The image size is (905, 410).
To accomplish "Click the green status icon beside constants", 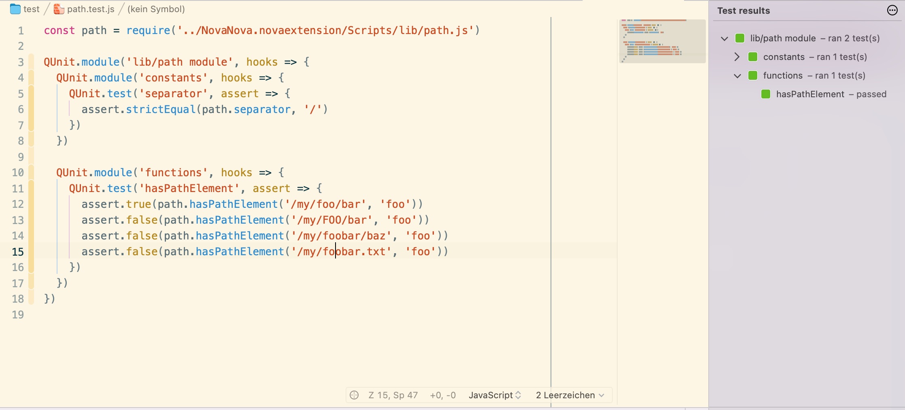I will pyautogui.click(x=753, y=57).
